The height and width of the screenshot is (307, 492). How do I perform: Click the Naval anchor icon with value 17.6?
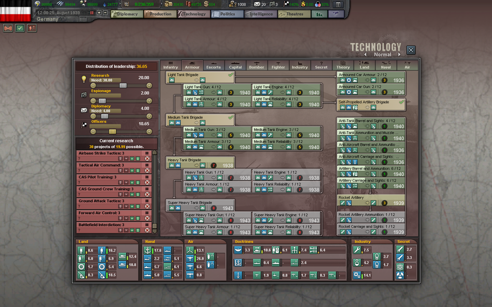pos(148,250)
